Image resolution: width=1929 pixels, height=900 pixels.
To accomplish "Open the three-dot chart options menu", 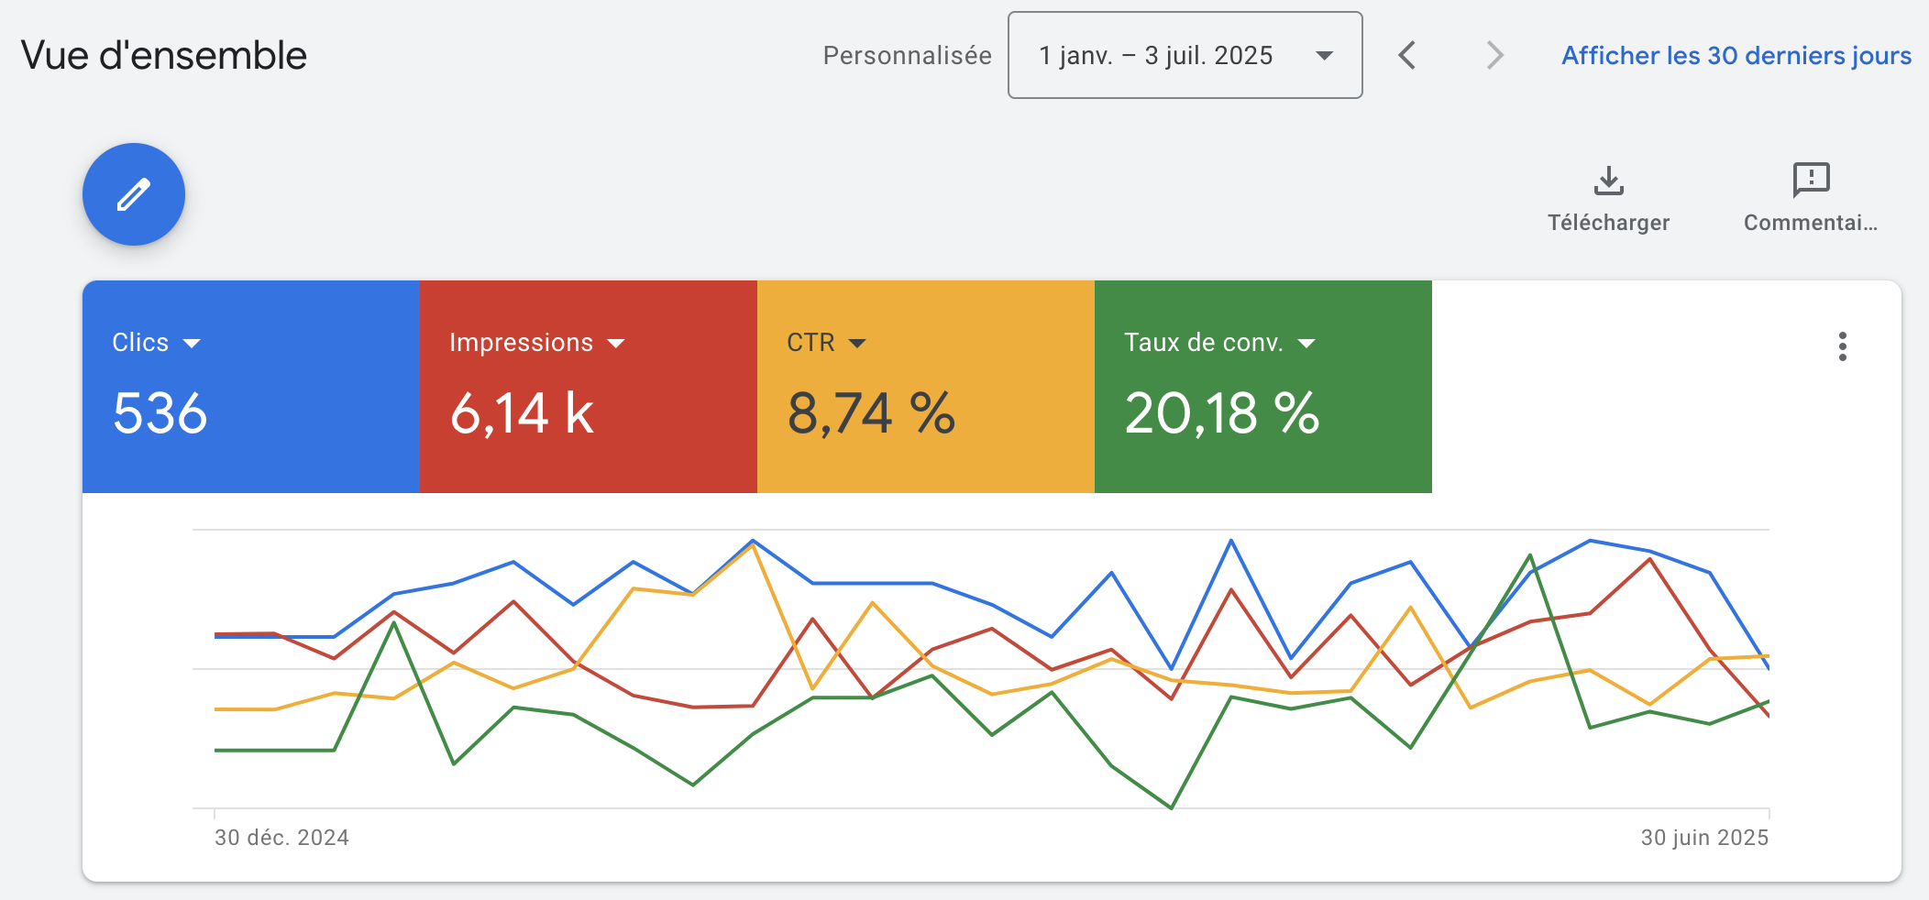I will click(x=1842, y=346).
